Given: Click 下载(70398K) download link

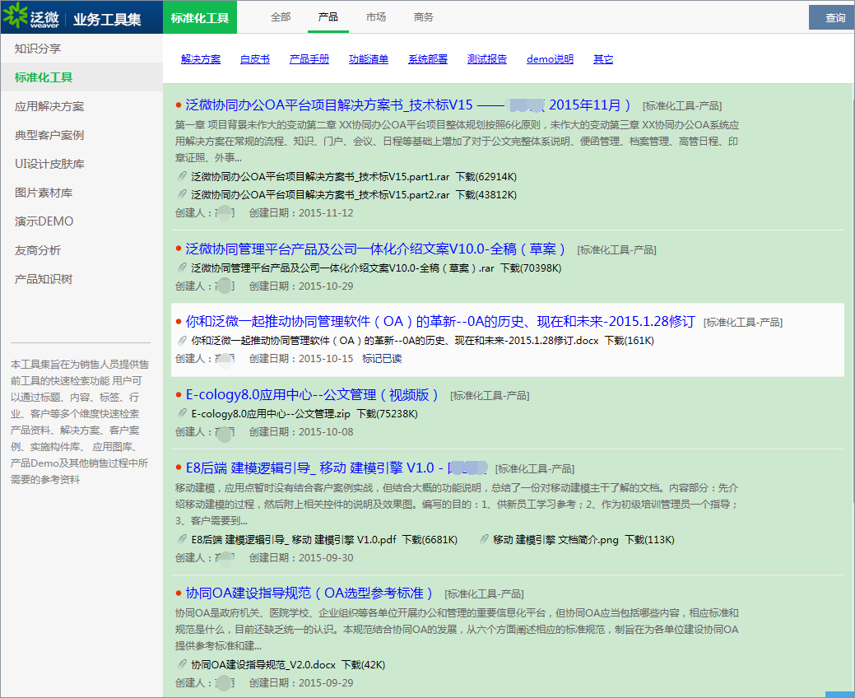Looking at the screenshot, I should 531,268.
